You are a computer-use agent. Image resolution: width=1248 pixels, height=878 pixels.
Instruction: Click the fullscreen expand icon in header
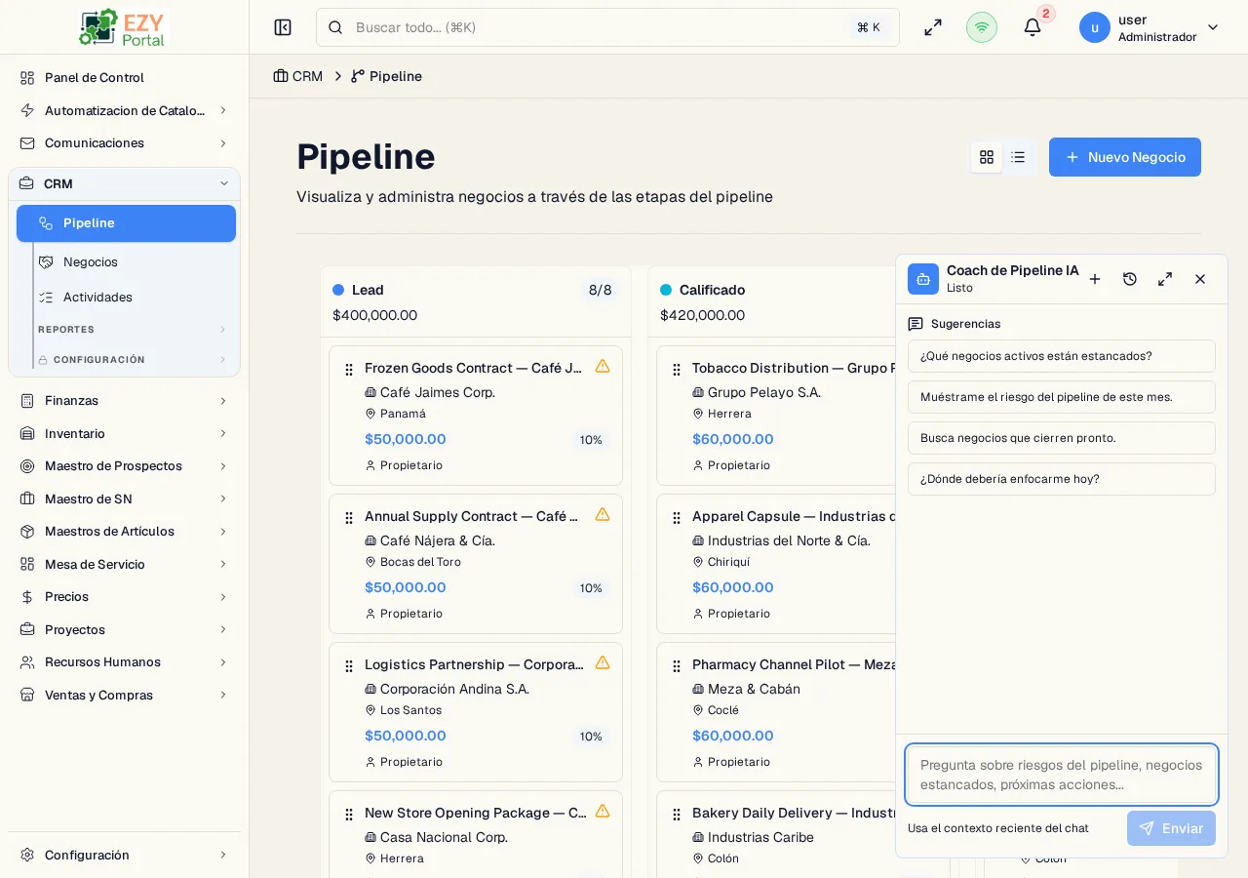[x=933, y=27]
